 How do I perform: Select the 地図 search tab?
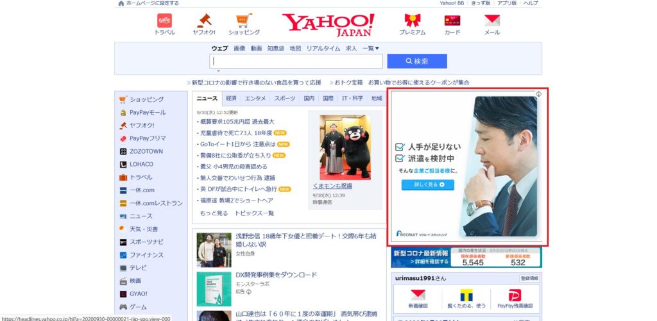coord(295,49)
